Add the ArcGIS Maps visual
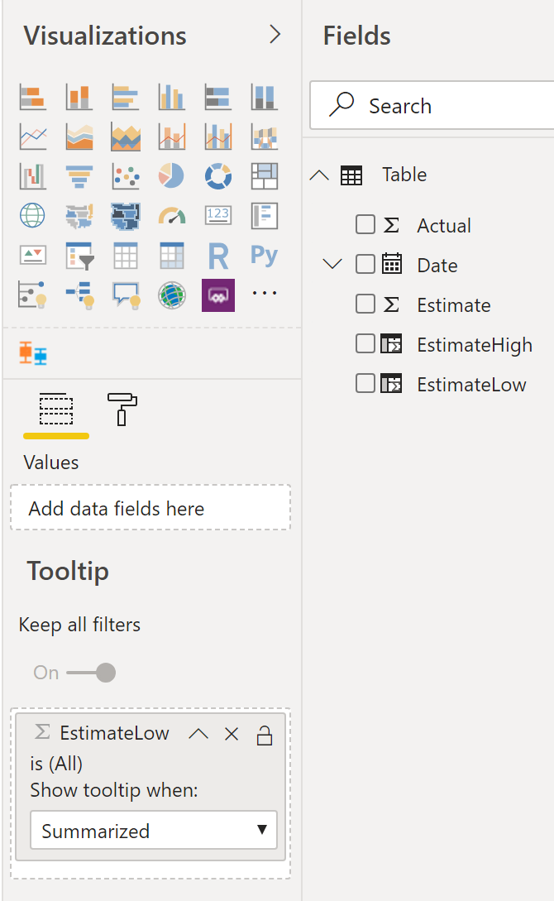The height and width of the screenshot is (901, 554). (172, 295)
